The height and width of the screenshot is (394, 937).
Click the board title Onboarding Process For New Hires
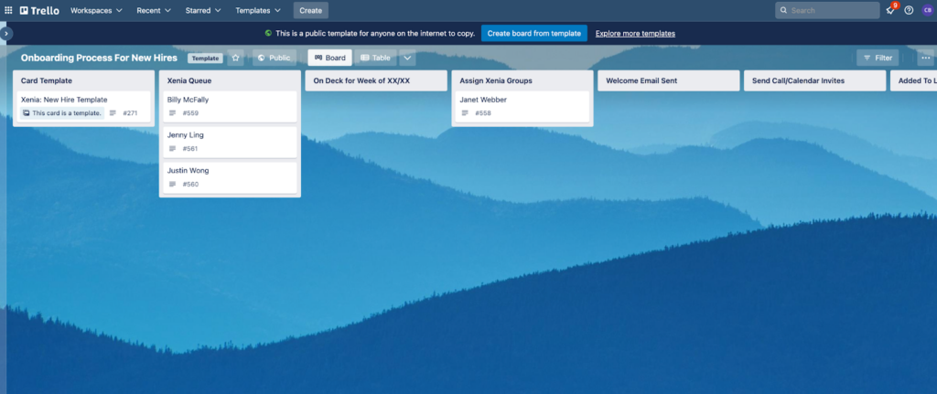(x=99, y=58)
